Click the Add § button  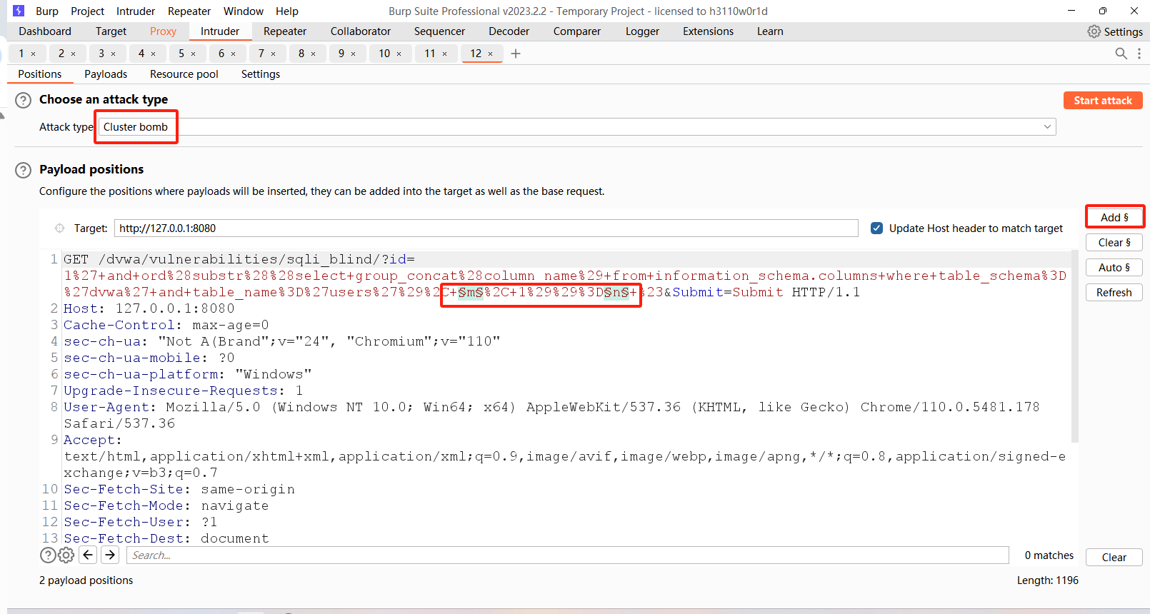click(1114, 218)
